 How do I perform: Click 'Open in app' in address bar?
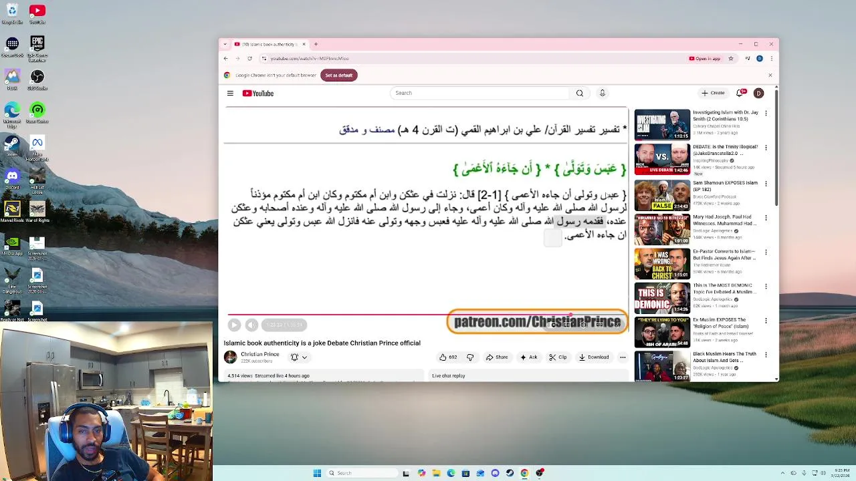pyautogui.click(x=704, y=59)
